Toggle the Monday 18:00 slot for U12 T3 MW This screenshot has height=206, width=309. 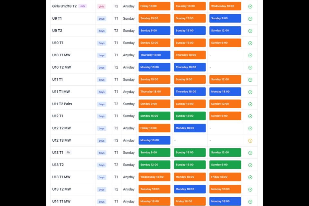(154, 140)
